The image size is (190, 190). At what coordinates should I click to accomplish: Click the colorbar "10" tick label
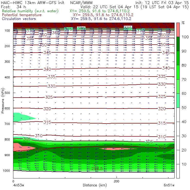tap(184, 164)
